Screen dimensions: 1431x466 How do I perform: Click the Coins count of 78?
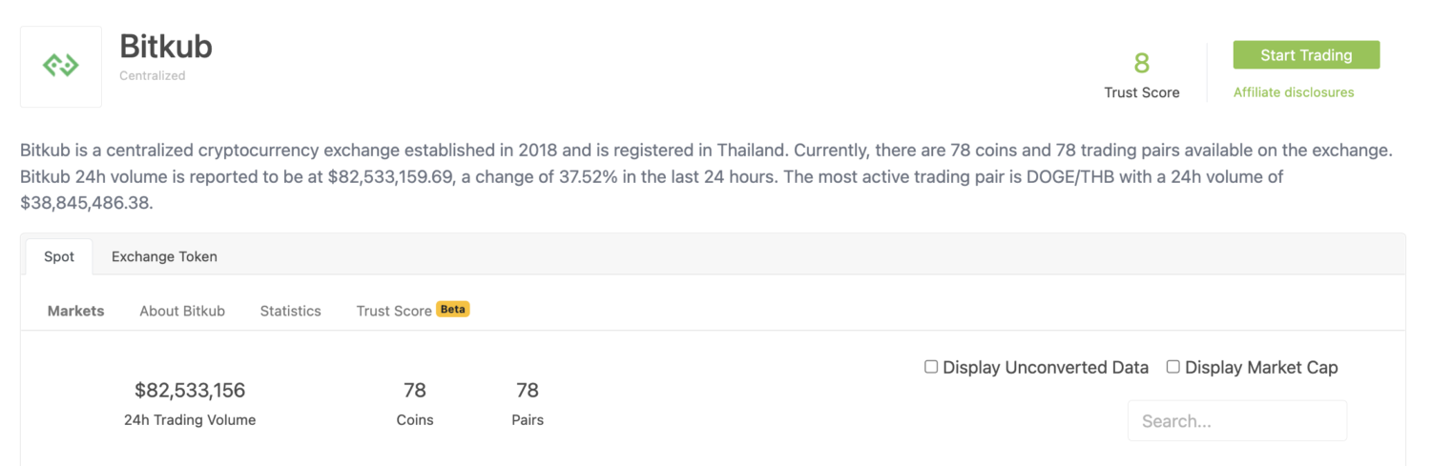click(414, 390)
